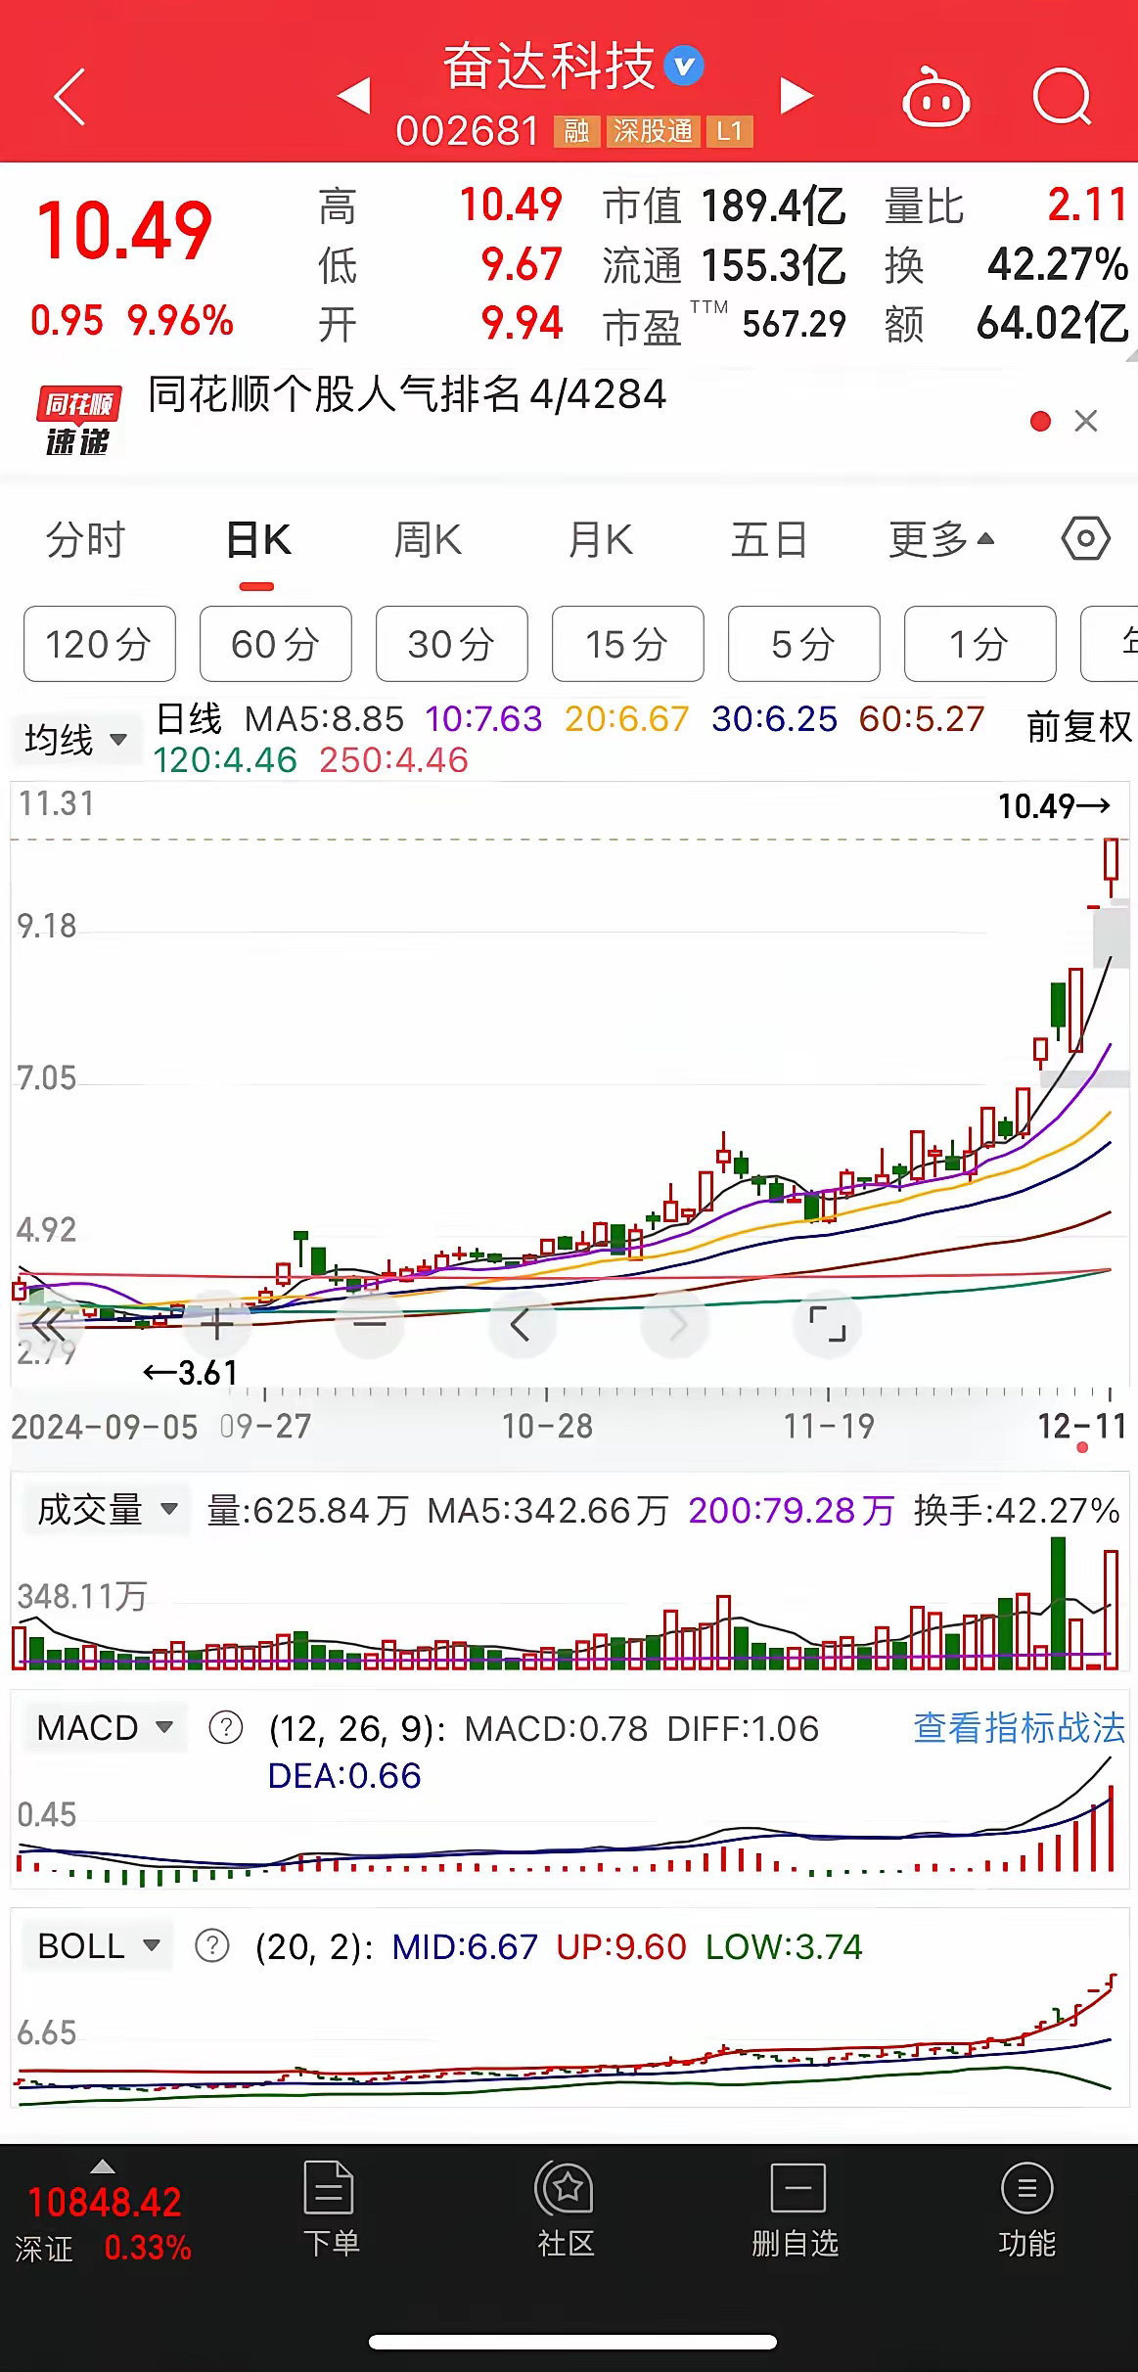Tap the 250:4.46 moving average label
Viewport: 1138px width, 2372px height.
[393, 760]
